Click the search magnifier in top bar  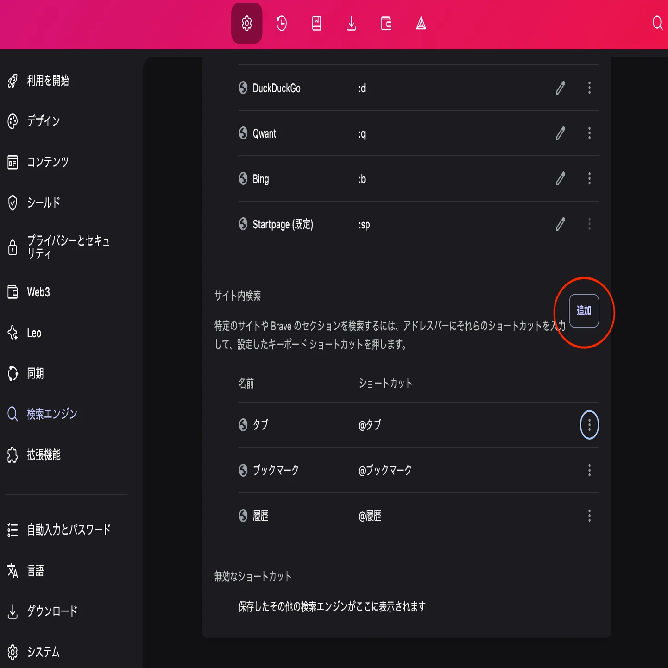click(x=657, y=23)
